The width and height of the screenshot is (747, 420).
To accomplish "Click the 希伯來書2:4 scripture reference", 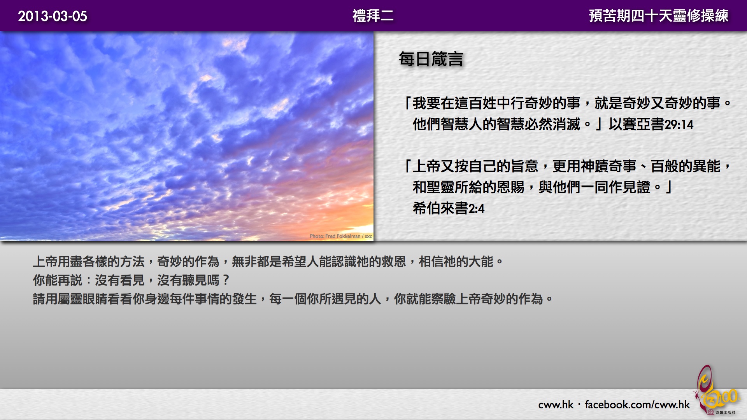I will (x=448, y=208).
